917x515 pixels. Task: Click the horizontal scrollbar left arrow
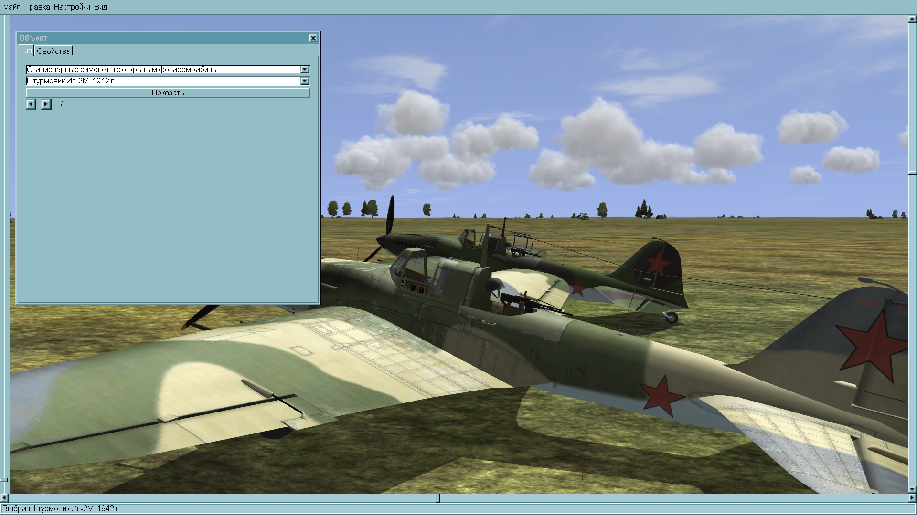tap(4, 498)
